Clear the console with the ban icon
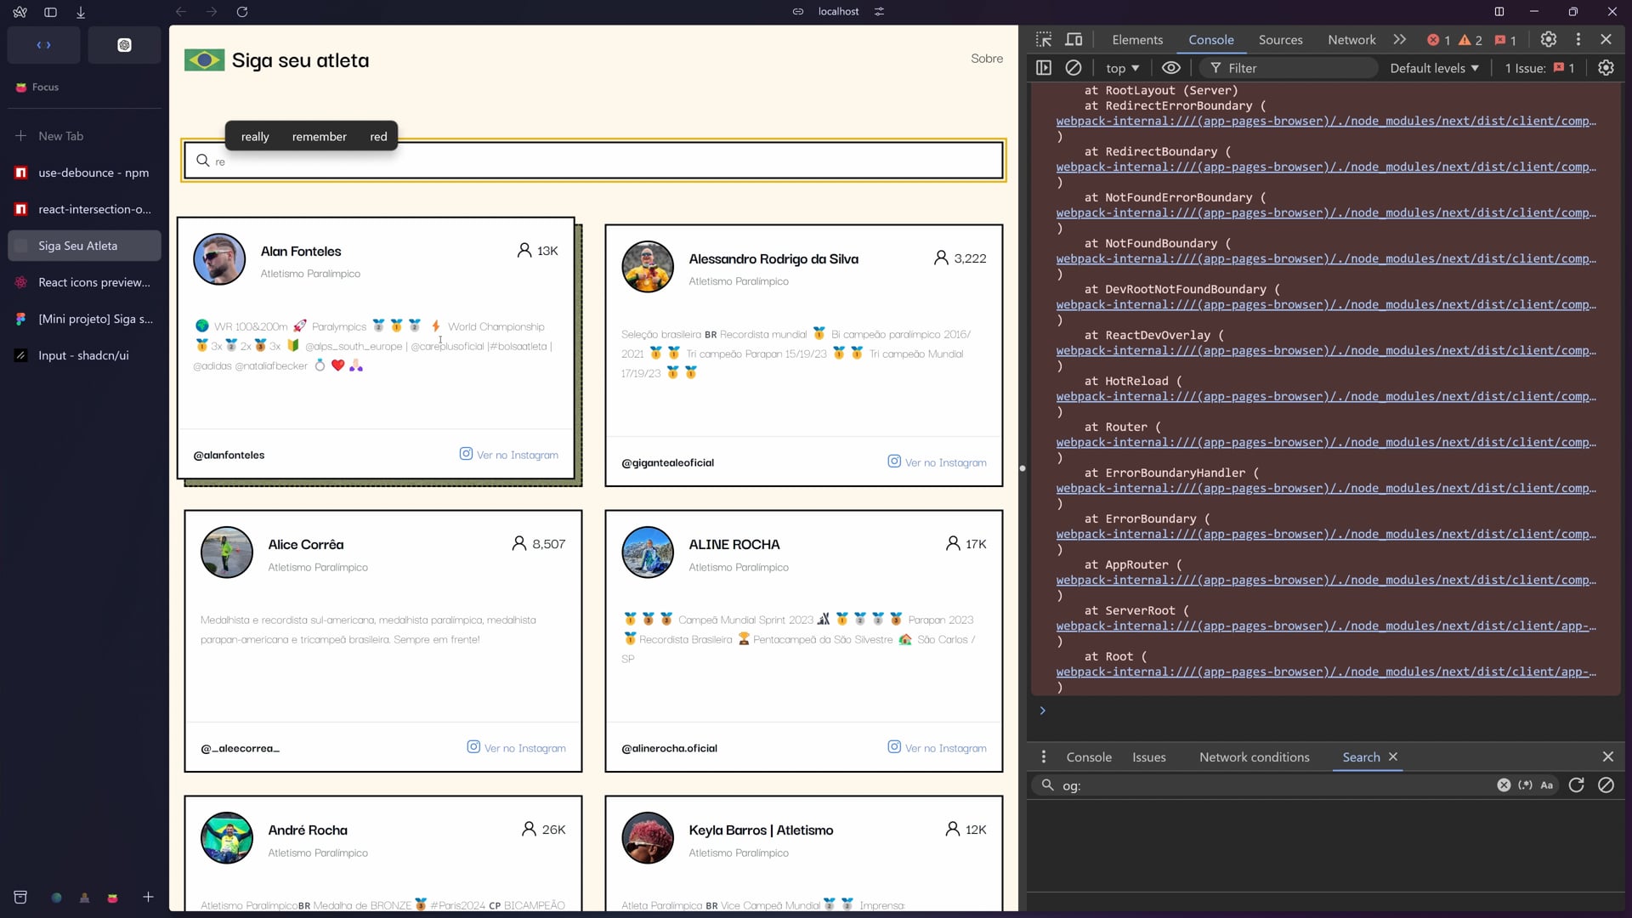 [x=1074, y=68]
